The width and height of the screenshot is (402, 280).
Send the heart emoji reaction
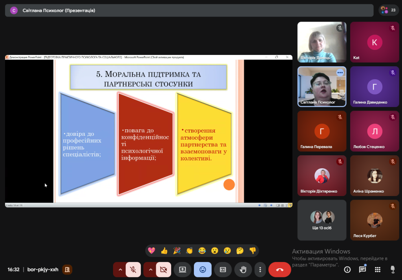point(152,250)
